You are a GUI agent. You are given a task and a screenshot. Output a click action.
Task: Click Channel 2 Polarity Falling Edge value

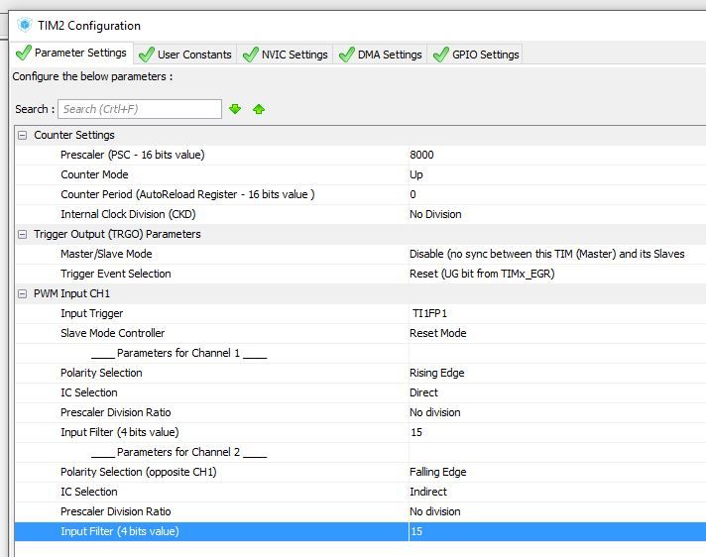(437, 472)
